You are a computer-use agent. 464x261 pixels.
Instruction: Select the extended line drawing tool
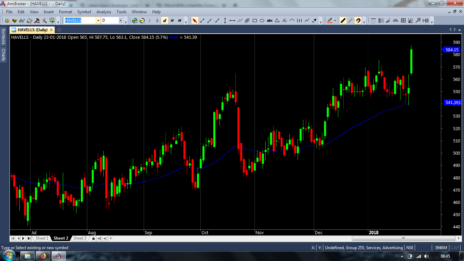(217, 20)
